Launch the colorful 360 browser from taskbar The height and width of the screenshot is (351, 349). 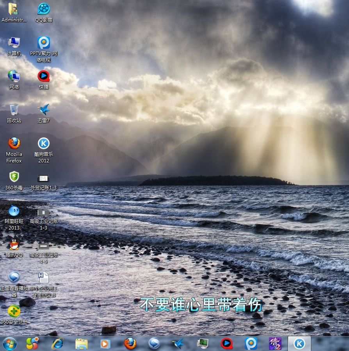tap(32, 344)
